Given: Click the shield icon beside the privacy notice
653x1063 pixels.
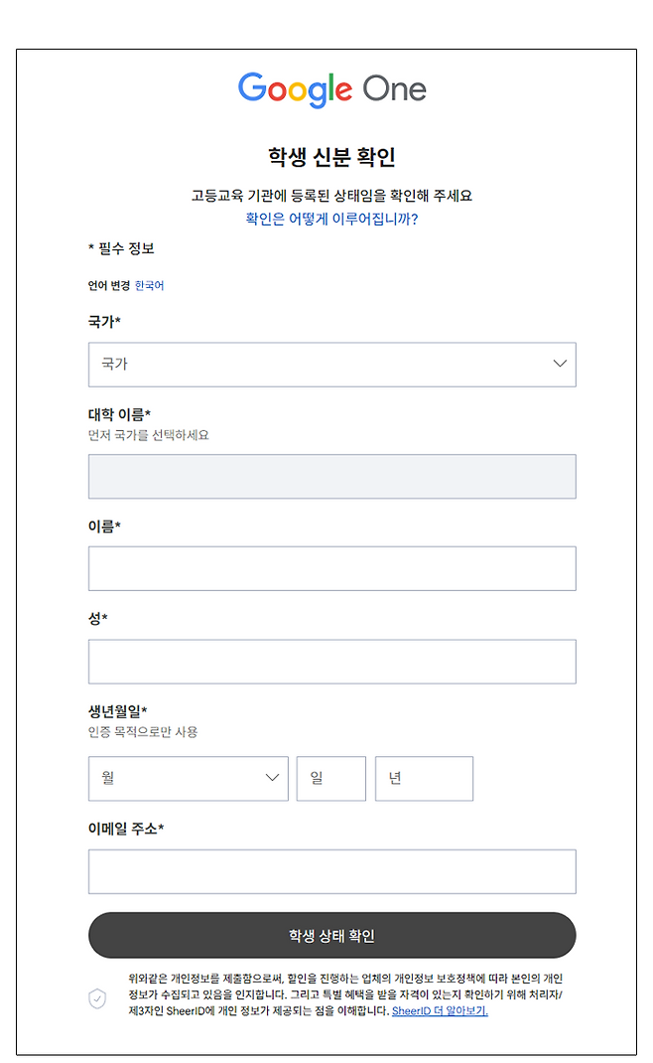Looking at the screenshot, I should [x=97, y=998].
